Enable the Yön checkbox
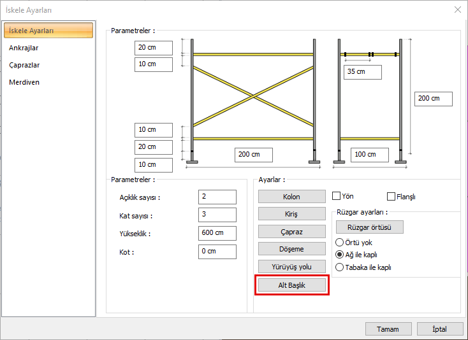This screenshot has width=468, height=340. [x=337, y=196]
